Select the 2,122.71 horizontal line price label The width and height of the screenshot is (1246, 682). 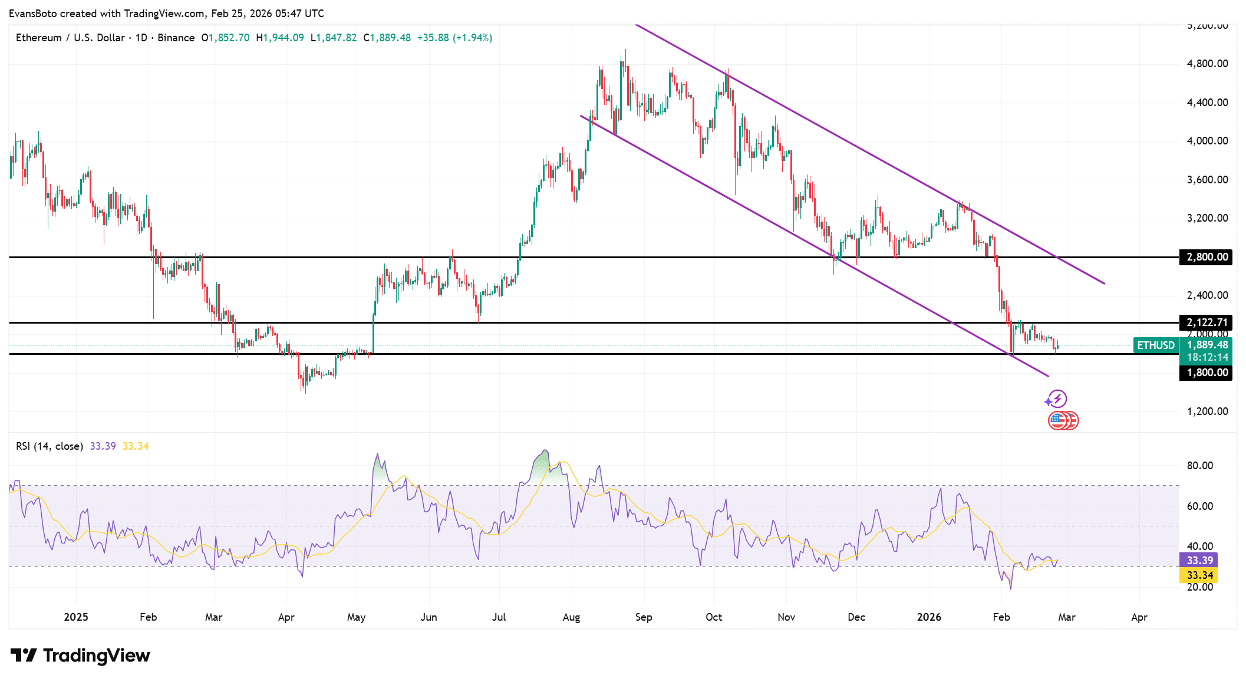point(1207,322)
